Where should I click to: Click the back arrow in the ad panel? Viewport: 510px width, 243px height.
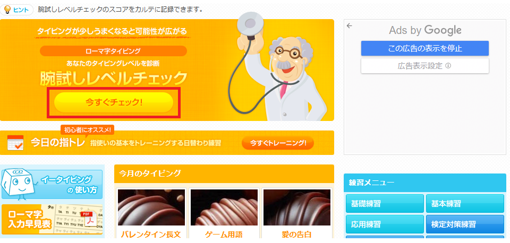click(350, 25)
